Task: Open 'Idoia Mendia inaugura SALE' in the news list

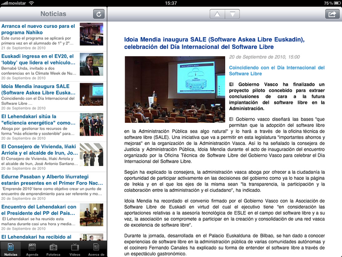Action: point(53,97)
